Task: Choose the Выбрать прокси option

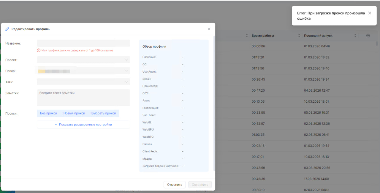Action: coord(104,113)
